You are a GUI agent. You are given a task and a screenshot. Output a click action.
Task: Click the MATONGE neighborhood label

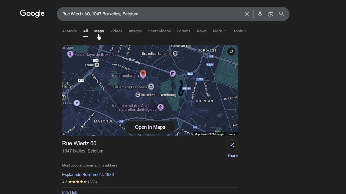point(104,121)
